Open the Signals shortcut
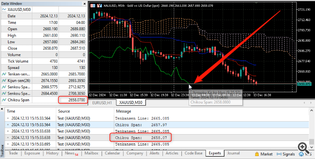The width and height of the screenshot is (315, 159). 286,154
